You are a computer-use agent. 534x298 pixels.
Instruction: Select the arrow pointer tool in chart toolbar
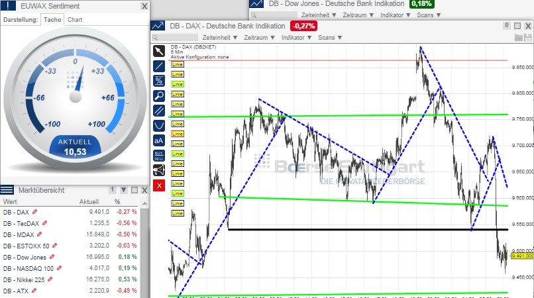(x=159, y=51)
